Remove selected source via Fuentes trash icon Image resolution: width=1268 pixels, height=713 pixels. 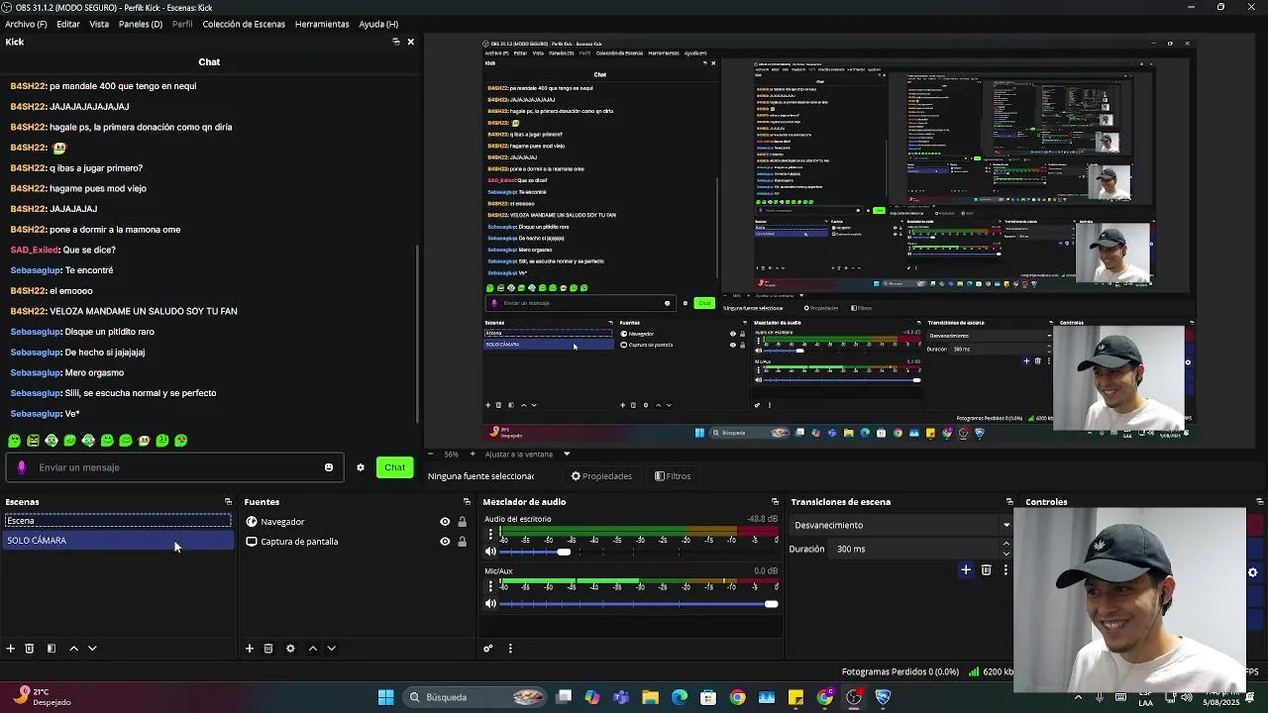pyautogui.click(x=268, y=649)
